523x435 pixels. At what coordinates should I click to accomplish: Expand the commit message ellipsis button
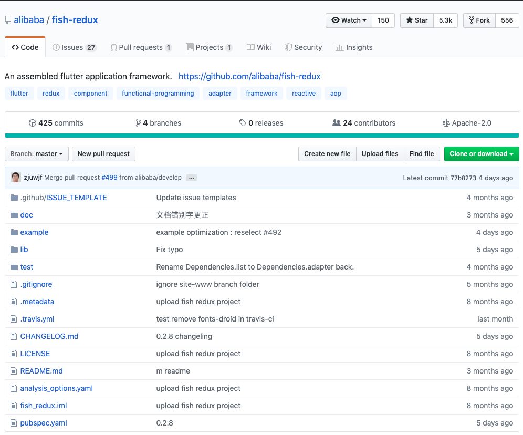point(192,178)
